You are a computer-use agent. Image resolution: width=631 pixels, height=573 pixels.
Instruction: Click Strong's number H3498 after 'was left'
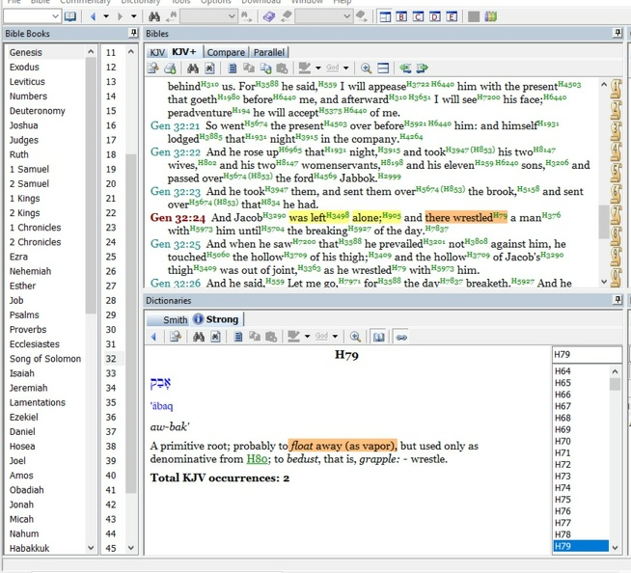click(338, 215)
